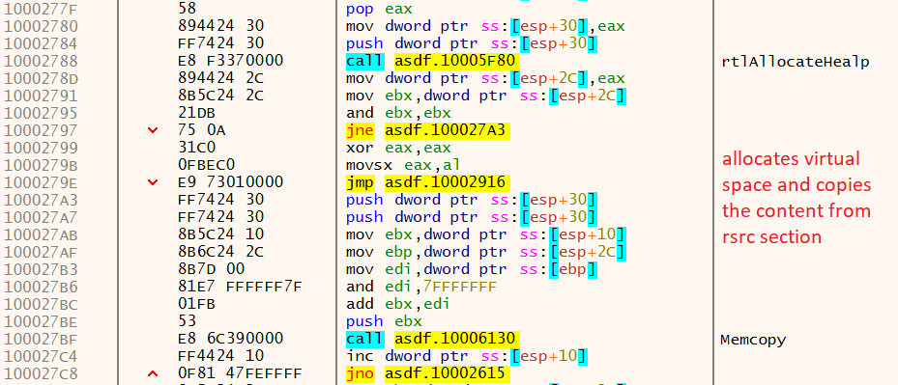
Task: Click mov dword ptr ss:[esp+30],eax
Action: point(485,26)
